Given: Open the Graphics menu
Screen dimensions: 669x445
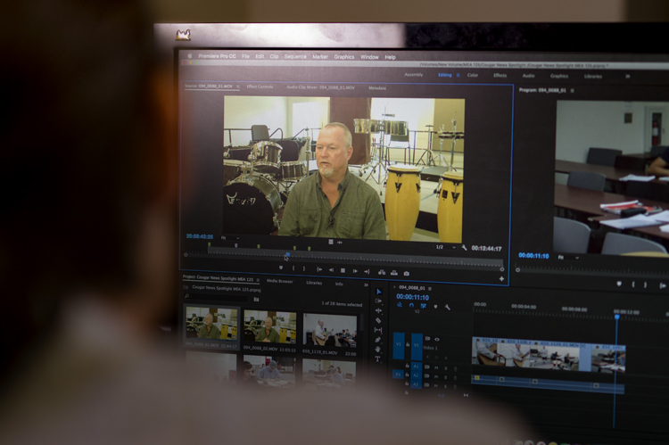Looking at the screenshot, I should coord(344,57).
